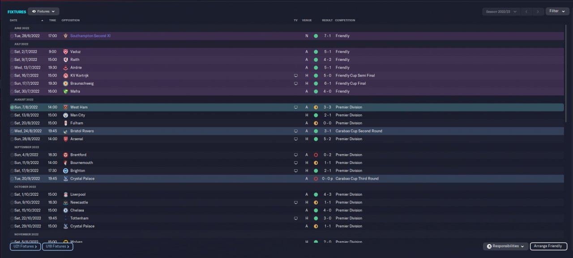Click the Arrange Friendly button
Viewport: 573px width, 258px height.
(548, 246)
